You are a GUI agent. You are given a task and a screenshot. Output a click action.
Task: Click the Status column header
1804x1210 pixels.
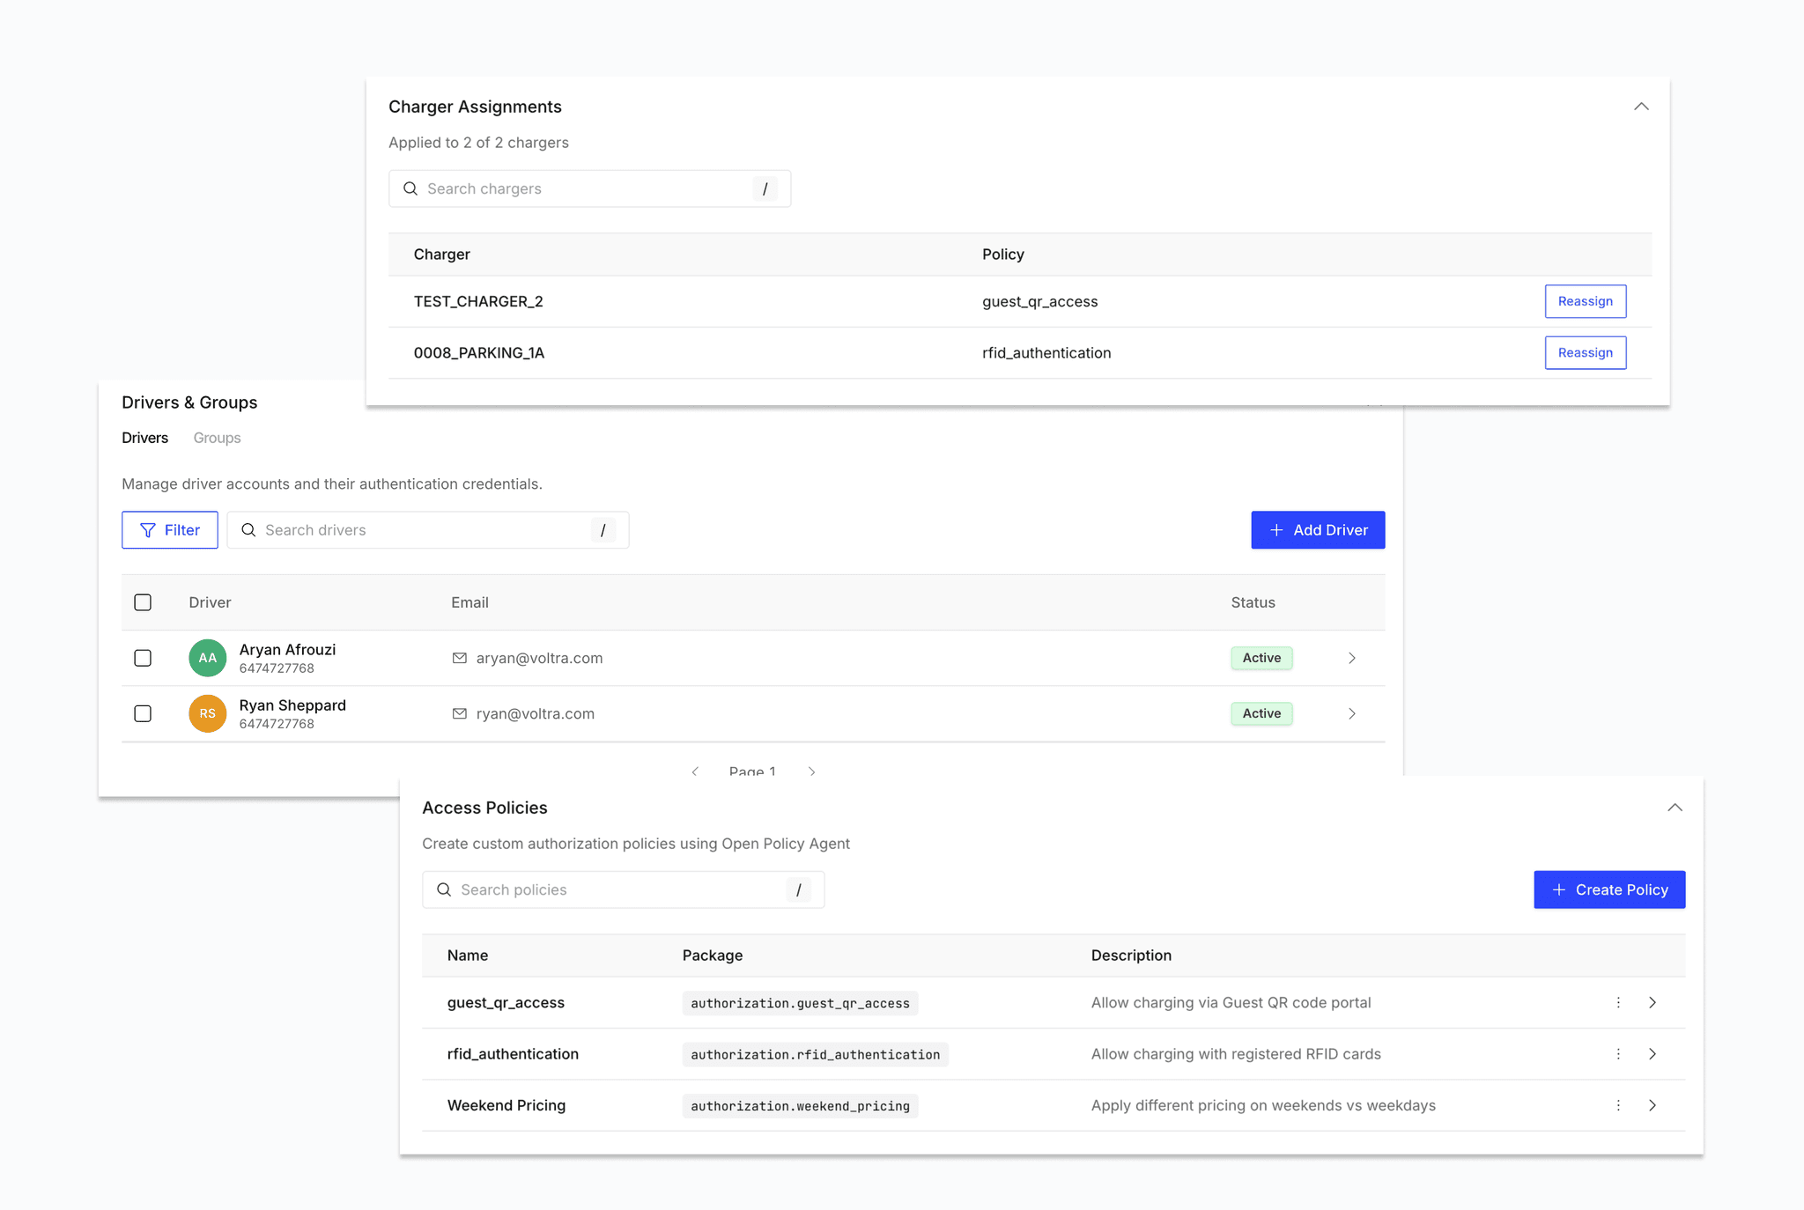point(1253,602)
